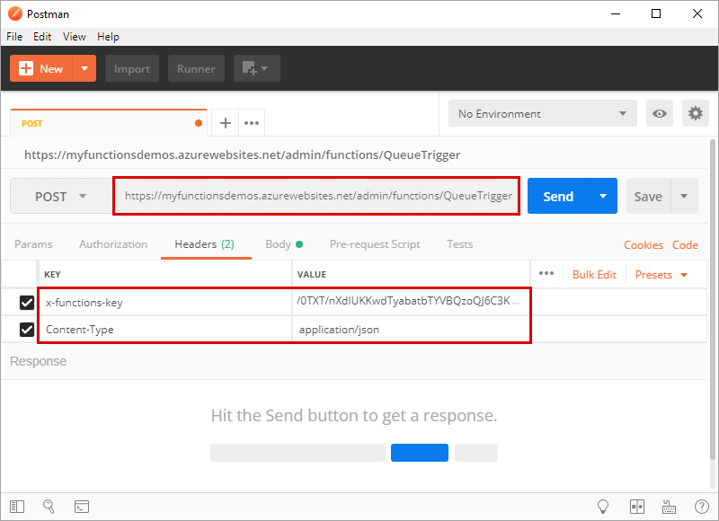Click the New button plus icon

pos(26,69)
